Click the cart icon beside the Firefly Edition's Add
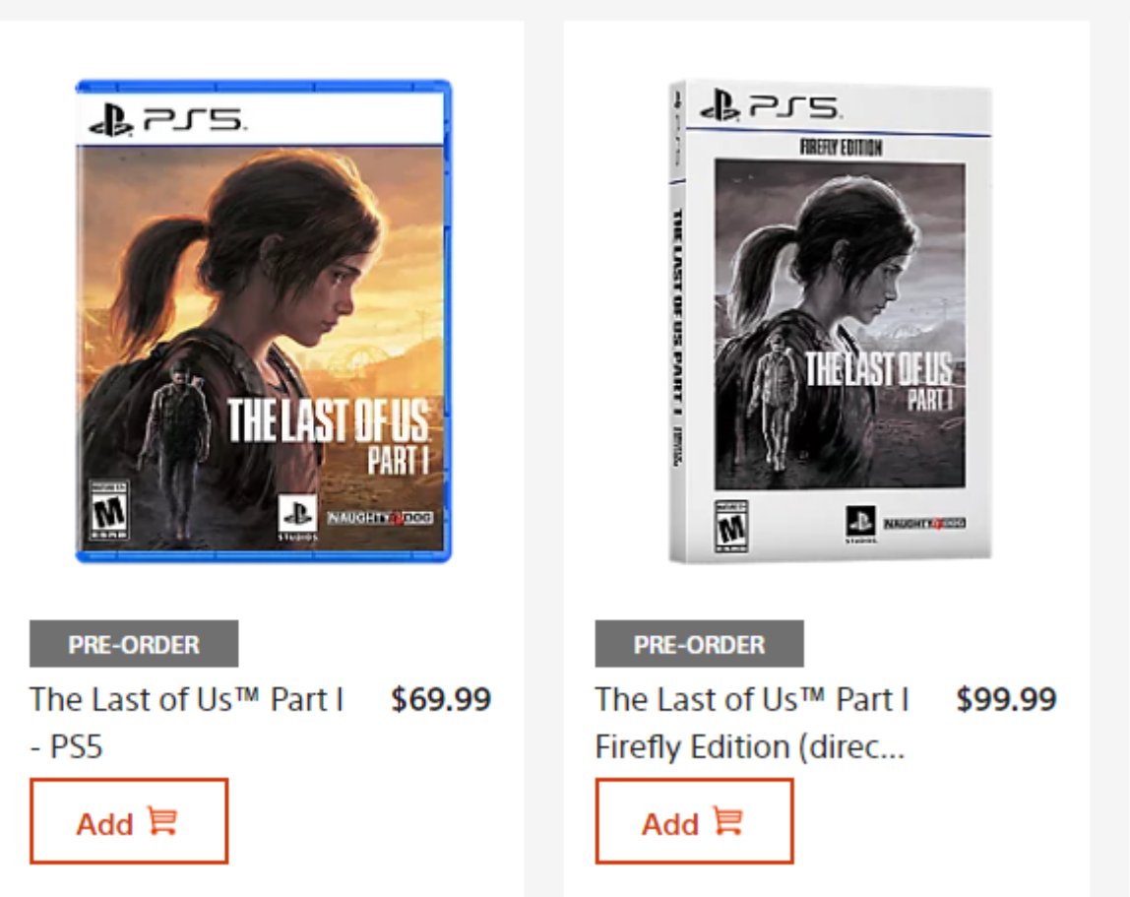Screen dimensions: 1130x897 click(x=728, y=821)
